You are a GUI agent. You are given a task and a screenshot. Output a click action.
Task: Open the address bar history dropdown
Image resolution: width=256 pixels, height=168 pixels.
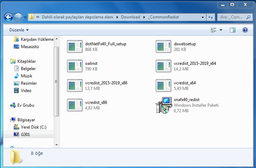point(203,17)
